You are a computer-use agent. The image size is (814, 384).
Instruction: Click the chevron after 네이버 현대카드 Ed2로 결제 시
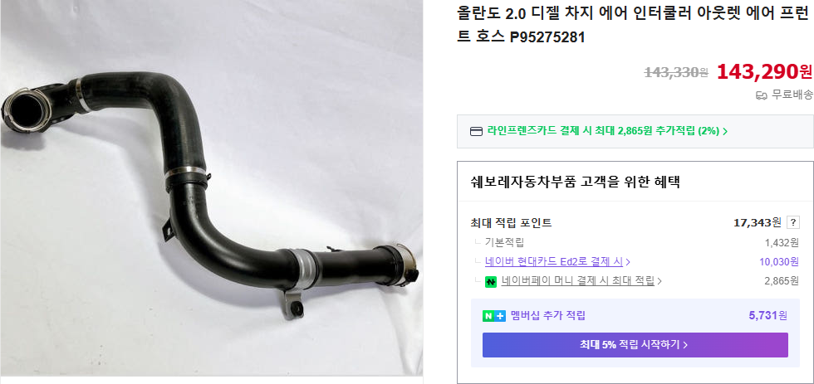[628, 262]
